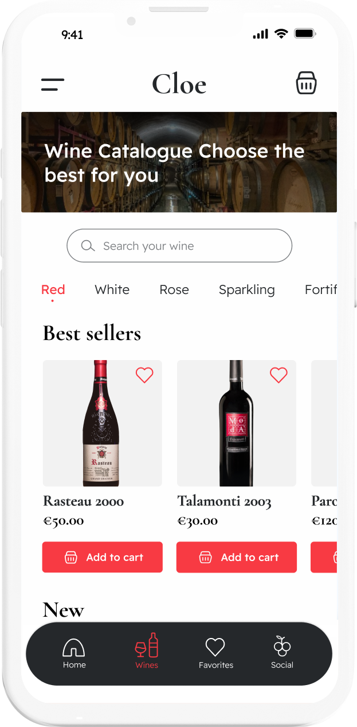Open the Rasteau 2000 bottle thumbnail
The image size is (357, 727).
tap(102, 423)
